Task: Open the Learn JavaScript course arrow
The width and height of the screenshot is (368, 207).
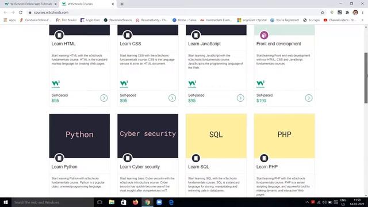Action: coord(240,98)
